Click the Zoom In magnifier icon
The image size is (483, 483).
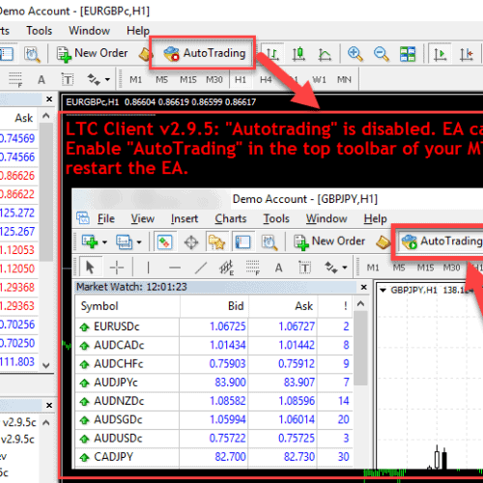click(355, 54)
